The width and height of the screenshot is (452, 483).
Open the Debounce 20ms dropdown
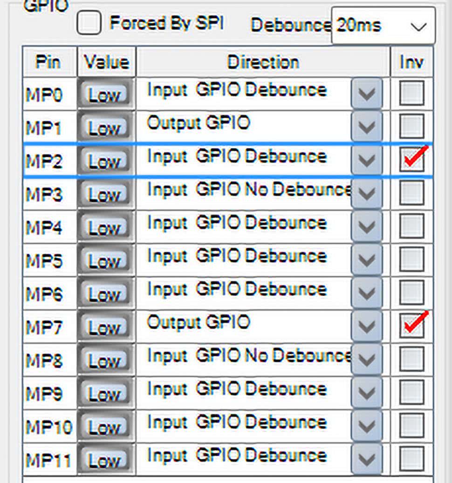pos(383,26)
